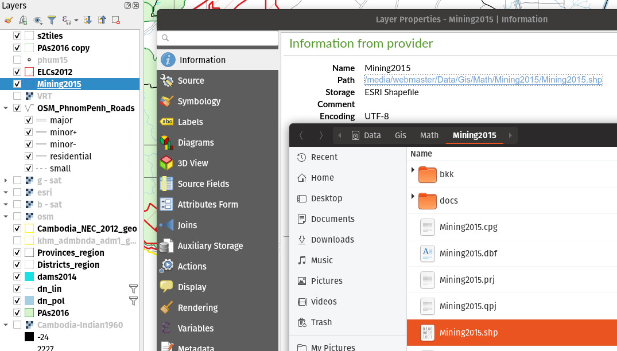Open the Symbology tab in Layer Properties
The image size is (617, 351).
(x=199, y=102)
